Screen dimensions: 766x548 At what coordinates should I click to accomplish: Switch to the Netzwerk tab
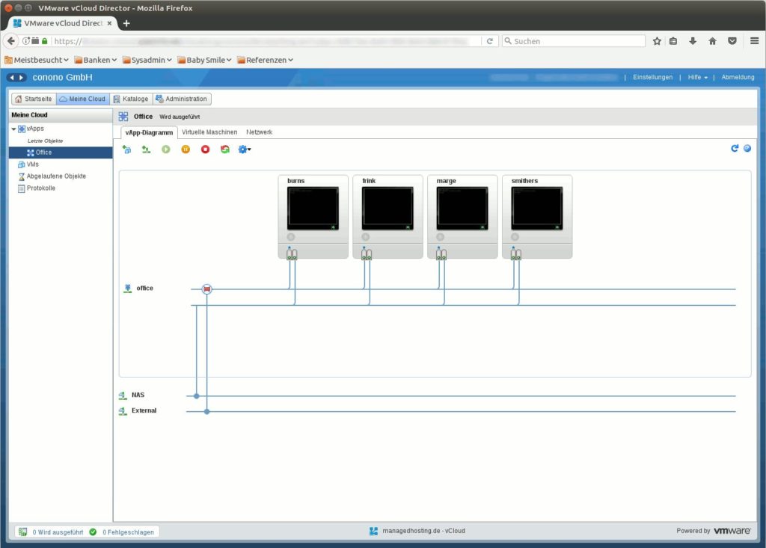260,132
